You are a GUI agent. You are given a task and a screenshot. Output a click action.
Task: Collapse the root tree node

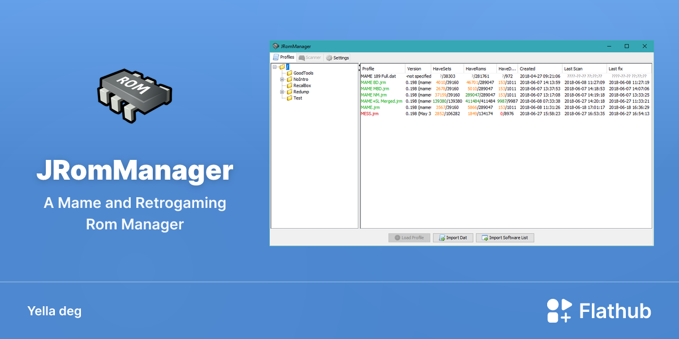tap(275, 67)
